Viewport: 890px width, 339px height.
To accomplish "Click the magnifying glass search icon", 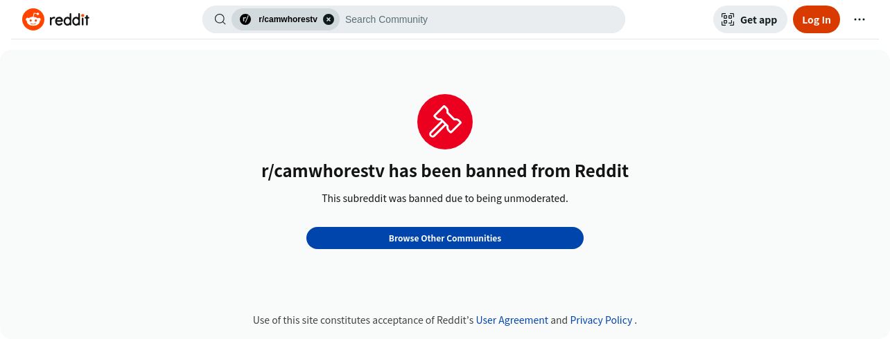I will (x=220, y=19).
